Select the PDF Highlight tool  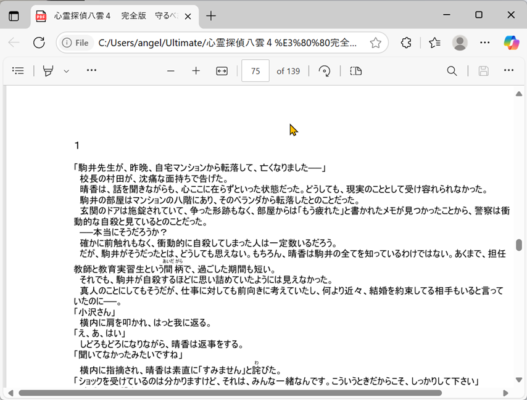[x=48, y=71]
